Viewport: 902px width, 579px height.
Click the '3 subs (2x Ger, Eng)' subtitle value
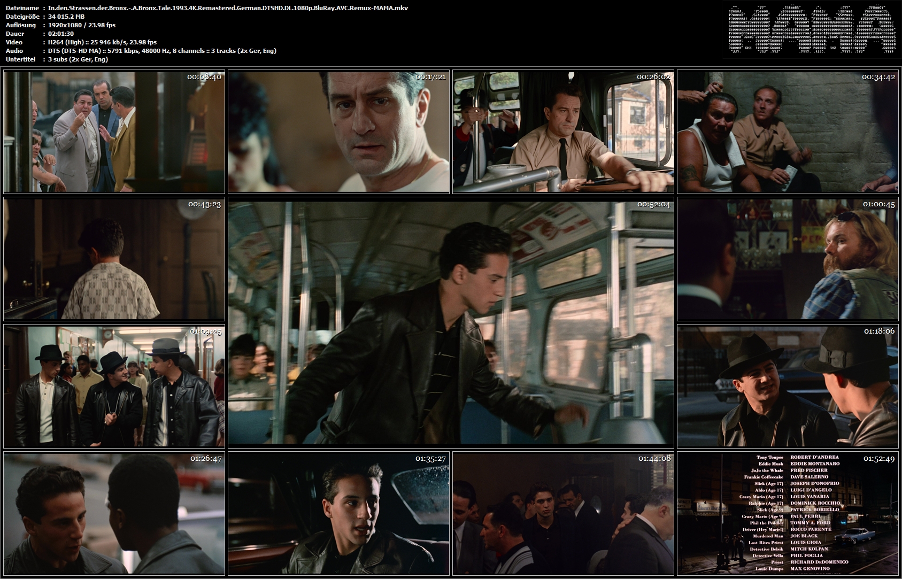(78, 59)
